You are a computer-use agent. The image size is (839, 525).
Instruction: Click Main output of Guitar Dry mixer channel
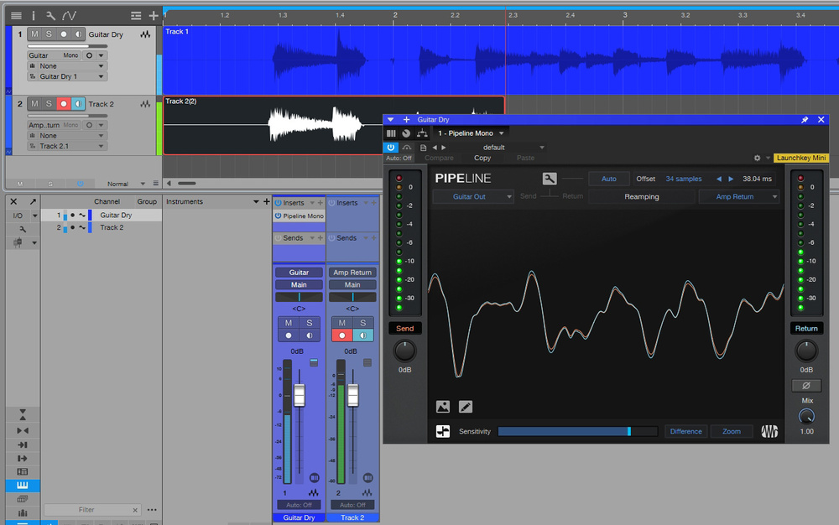click(299, 284)
